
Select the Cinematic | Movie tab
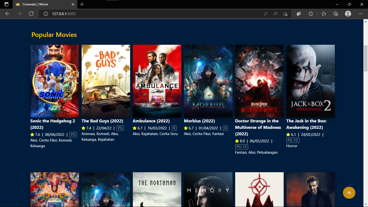coord(45,4)
